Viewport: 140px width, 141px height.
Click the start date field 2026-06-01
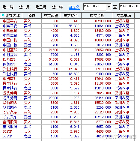(x=95, y=7)
